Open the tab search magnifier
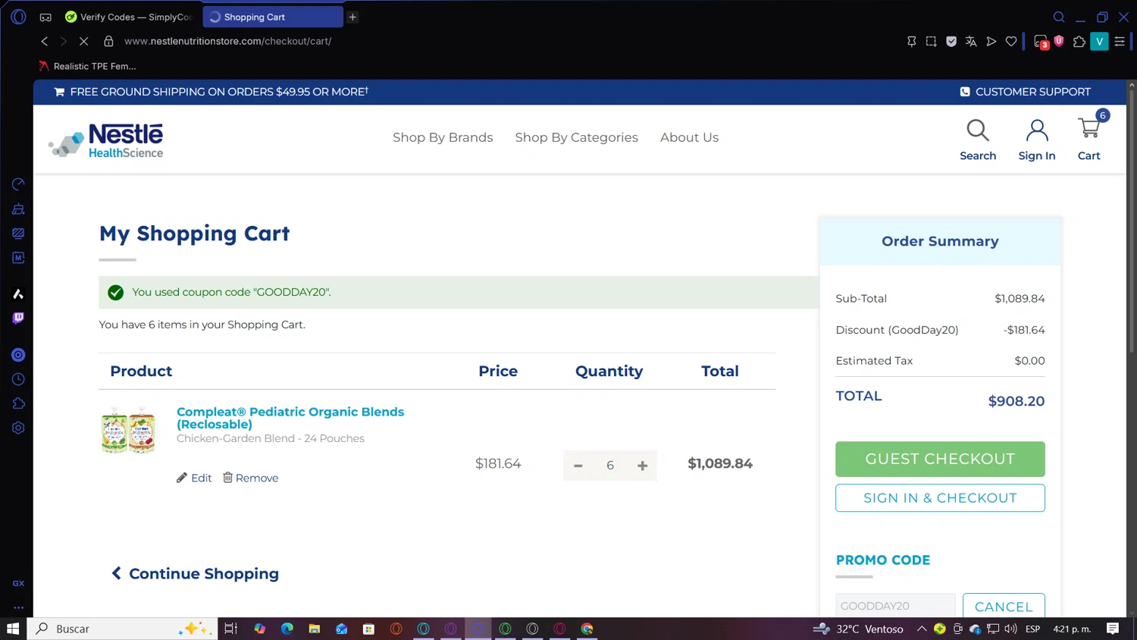1137x640 pixels. [1059, 17]
